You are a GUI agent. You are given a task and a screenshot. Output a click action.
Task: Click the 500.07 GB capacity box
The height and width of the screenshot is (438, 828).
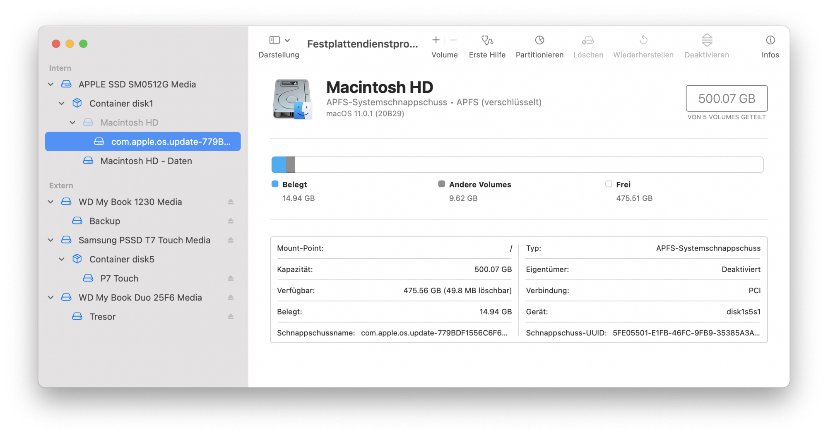click(727, 99)
